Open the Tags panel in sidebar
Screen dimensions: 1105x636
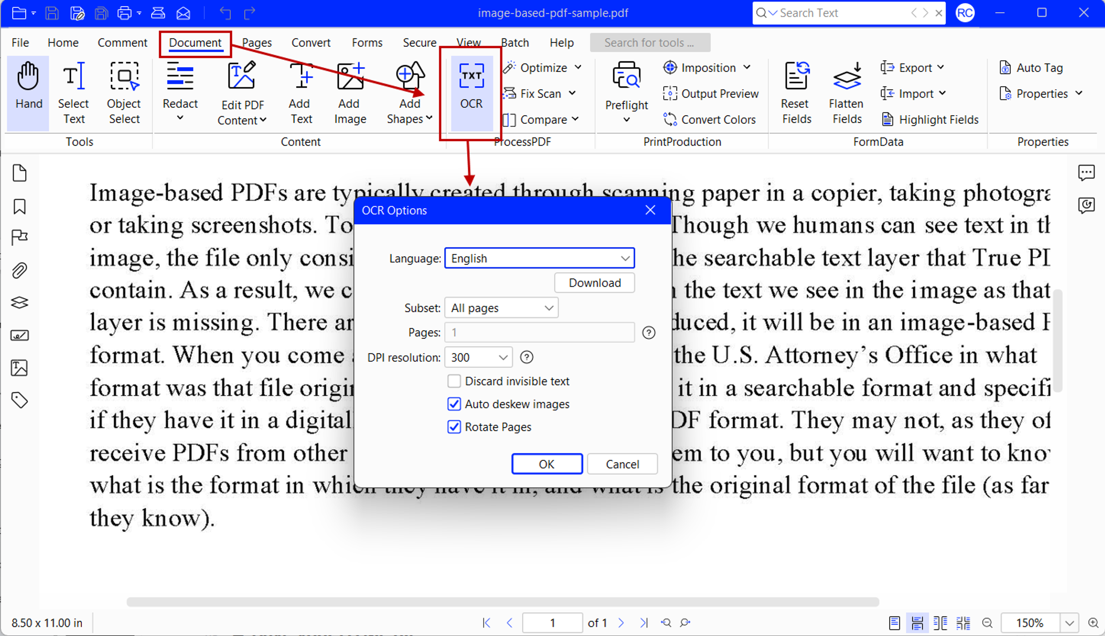point(20,400)
